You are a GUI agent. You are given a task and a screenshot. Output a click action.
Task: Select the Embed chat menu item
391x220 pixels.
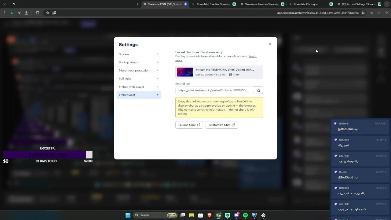pos(139,95)
